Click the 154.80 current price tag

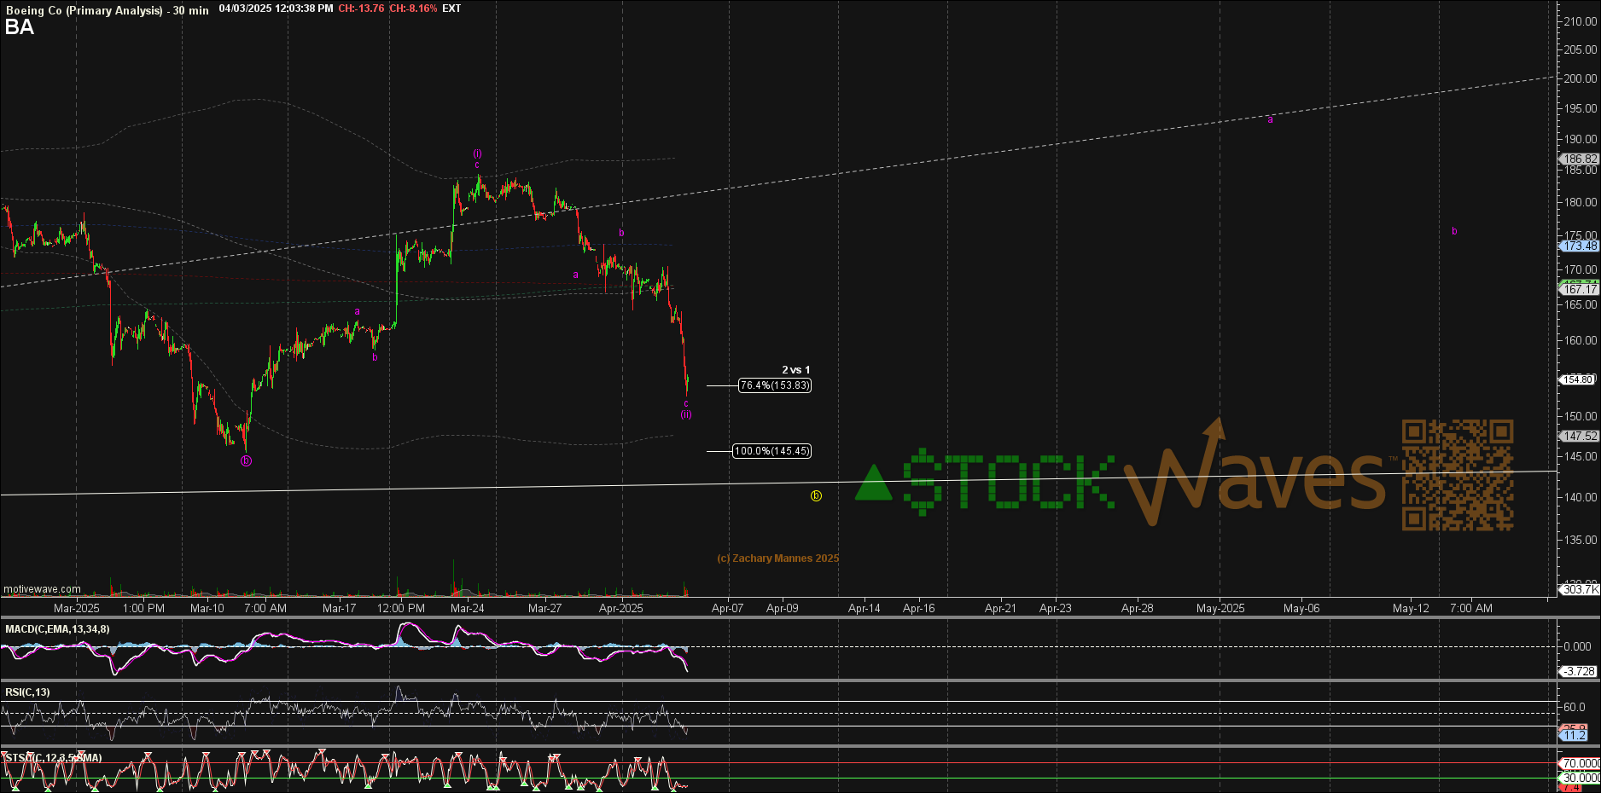pyautogui.click(x=1578, y=379)
